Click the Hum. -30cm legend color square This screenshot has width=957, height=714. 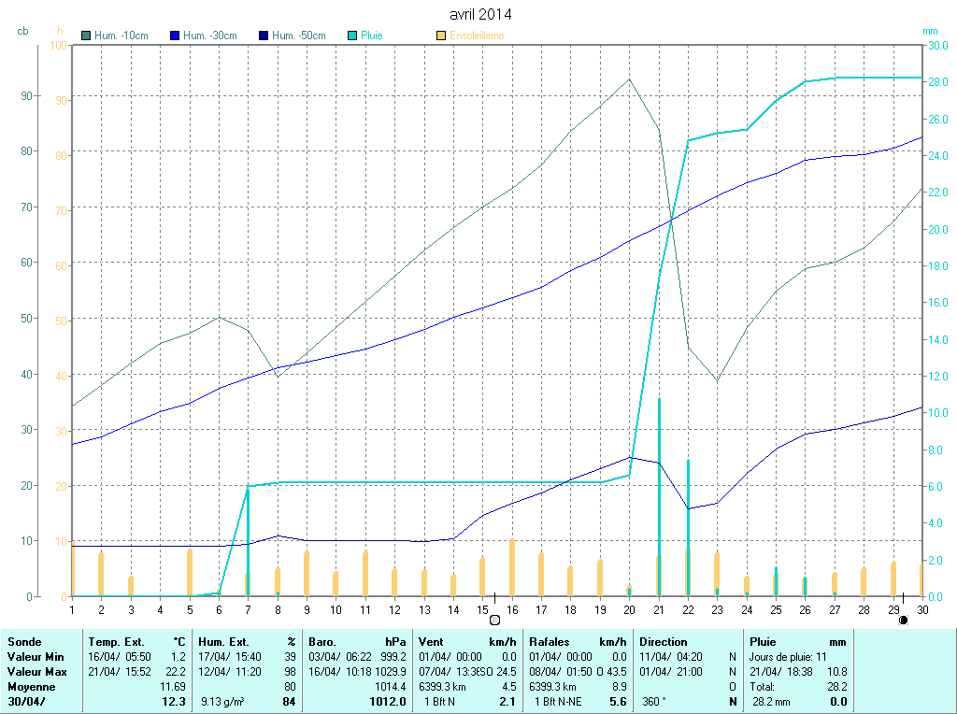tap(175, 36)
